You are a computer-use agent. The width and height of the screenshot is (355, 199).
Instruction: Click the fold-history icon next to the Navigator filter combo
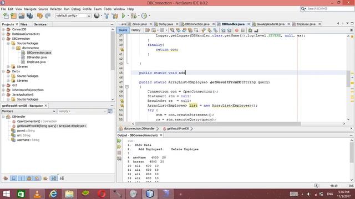click(110, 111)
